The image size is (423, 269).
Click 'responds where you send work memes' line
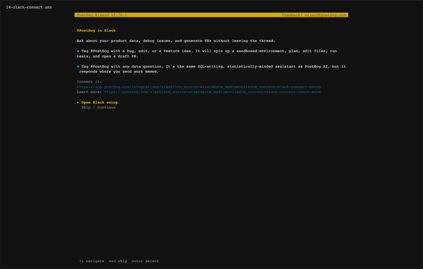119,71
